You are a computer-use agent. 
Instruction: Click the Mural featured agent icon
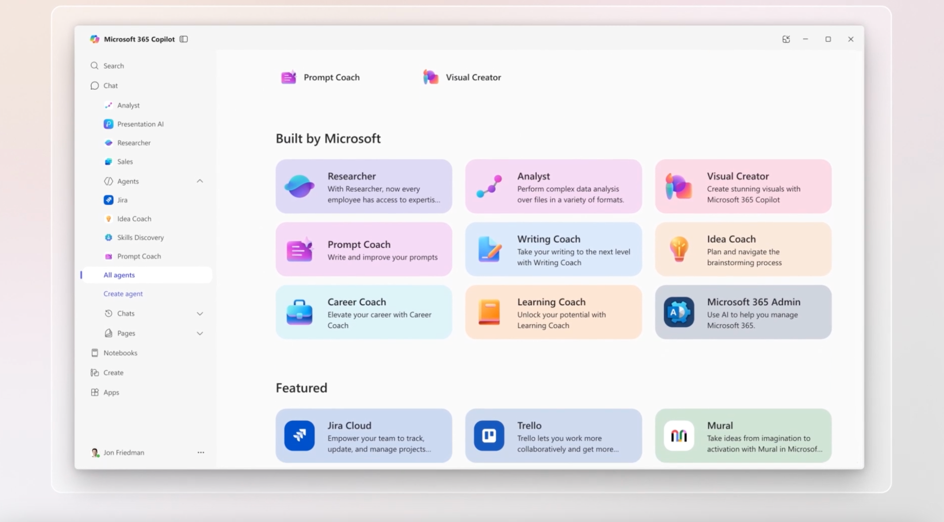(679, 435)
